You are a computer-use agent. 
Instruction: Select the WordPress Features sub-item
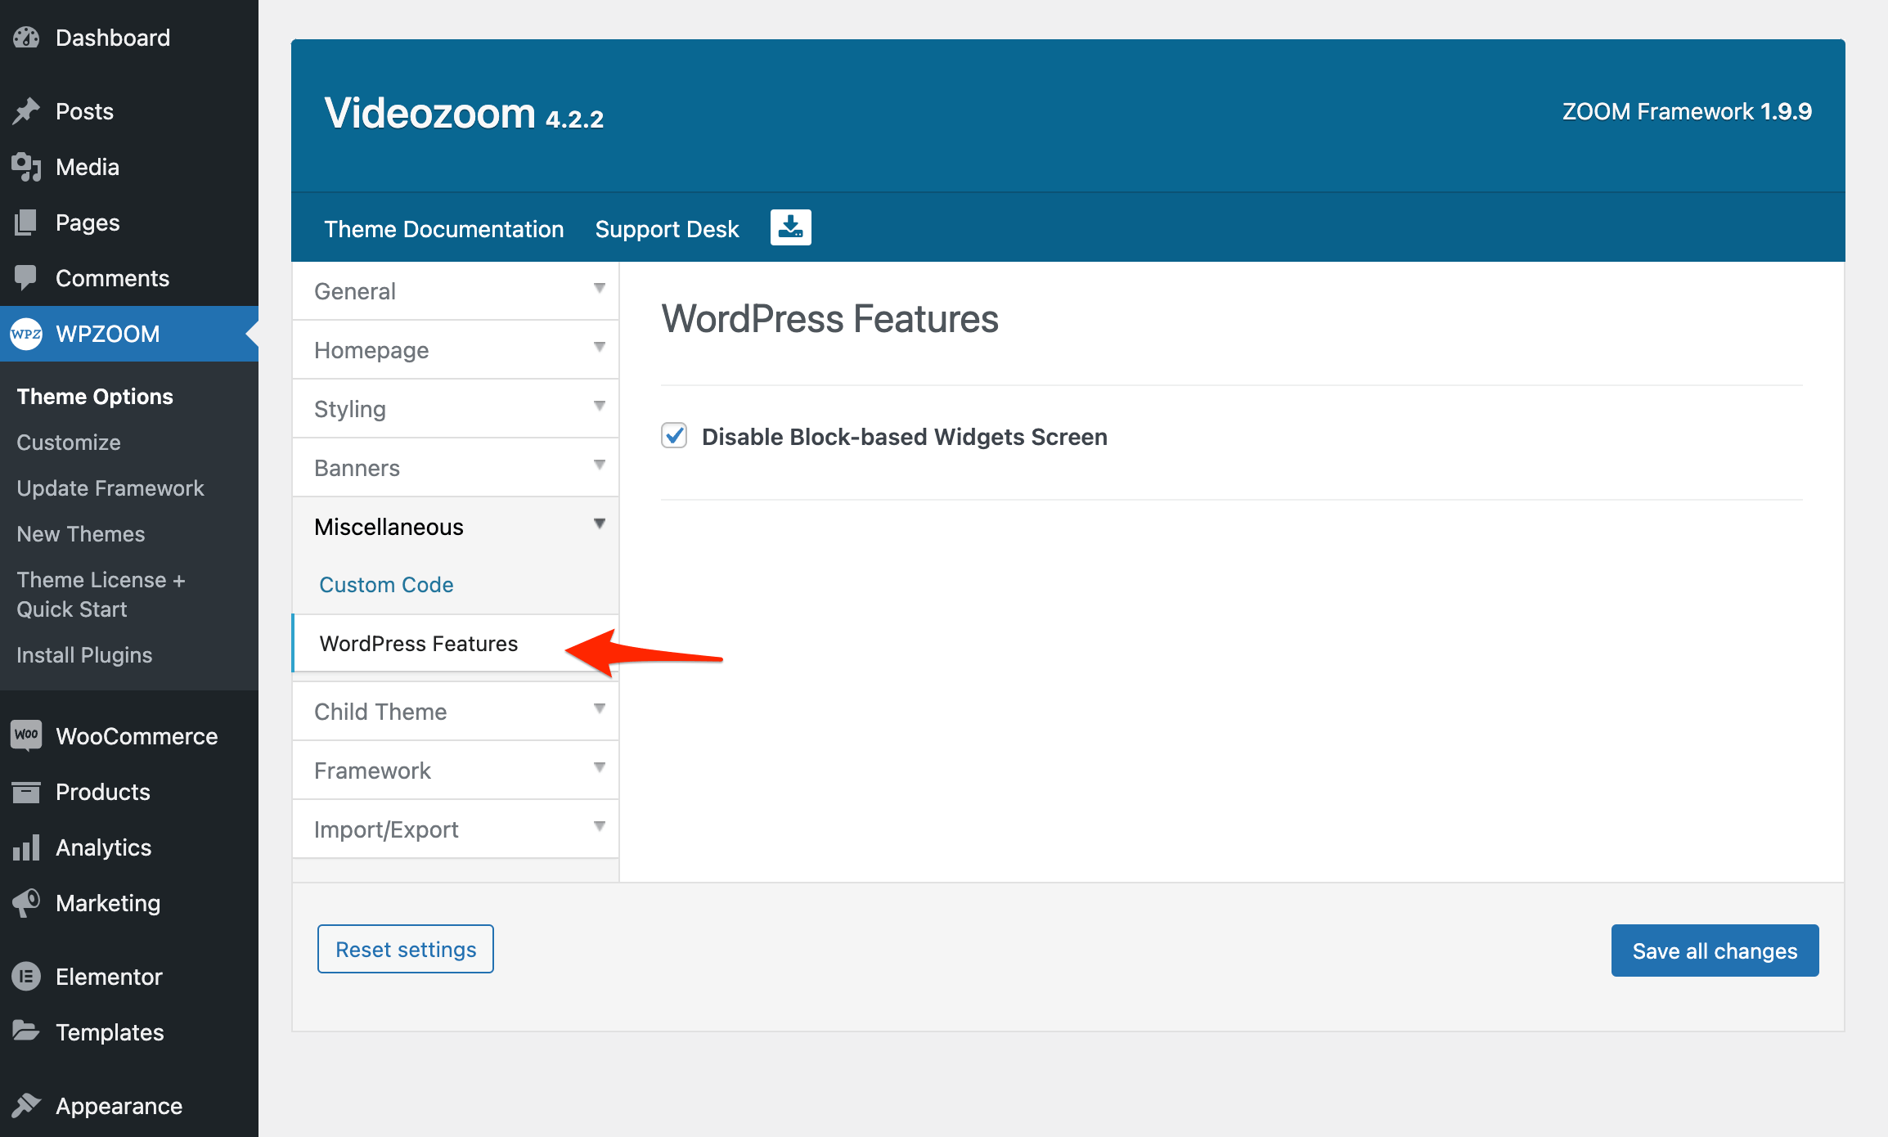point(418,644)
